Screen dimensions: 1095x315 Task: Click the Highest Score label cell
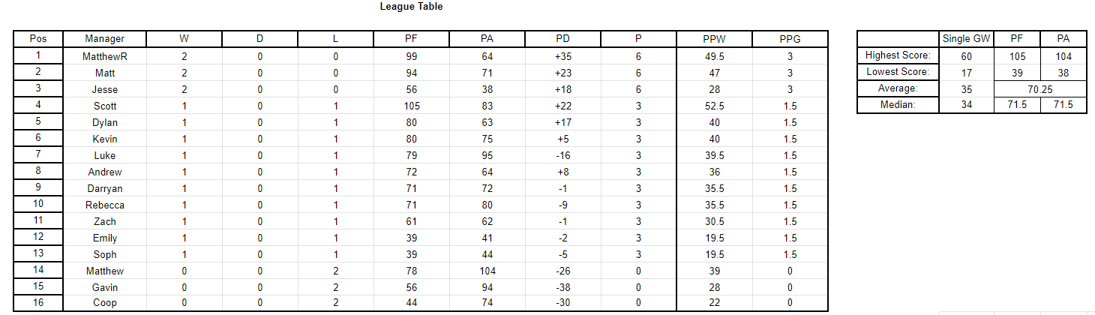(x=898, y=55)
